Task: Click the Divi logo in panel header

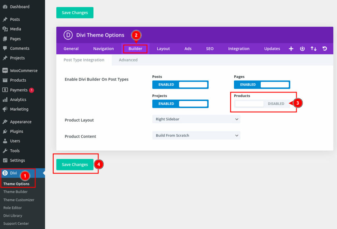Action: click(x=68, y=35)
